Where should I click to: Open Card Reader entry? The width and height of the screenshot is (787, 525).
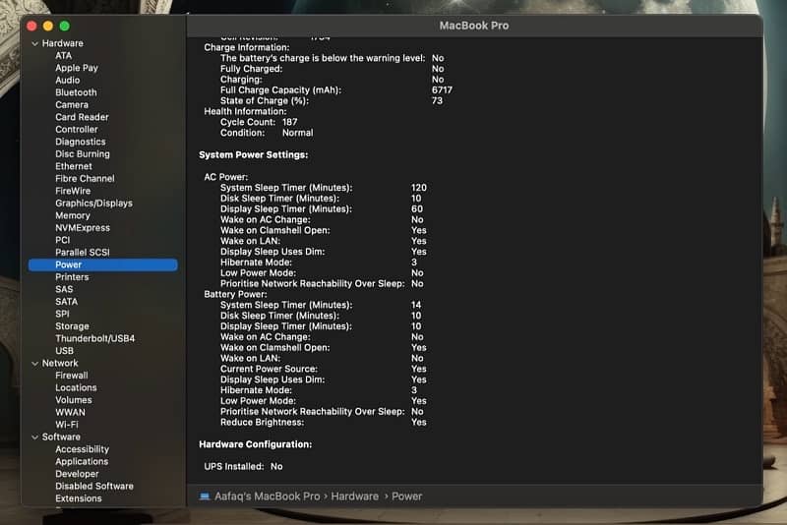point(82,117)
